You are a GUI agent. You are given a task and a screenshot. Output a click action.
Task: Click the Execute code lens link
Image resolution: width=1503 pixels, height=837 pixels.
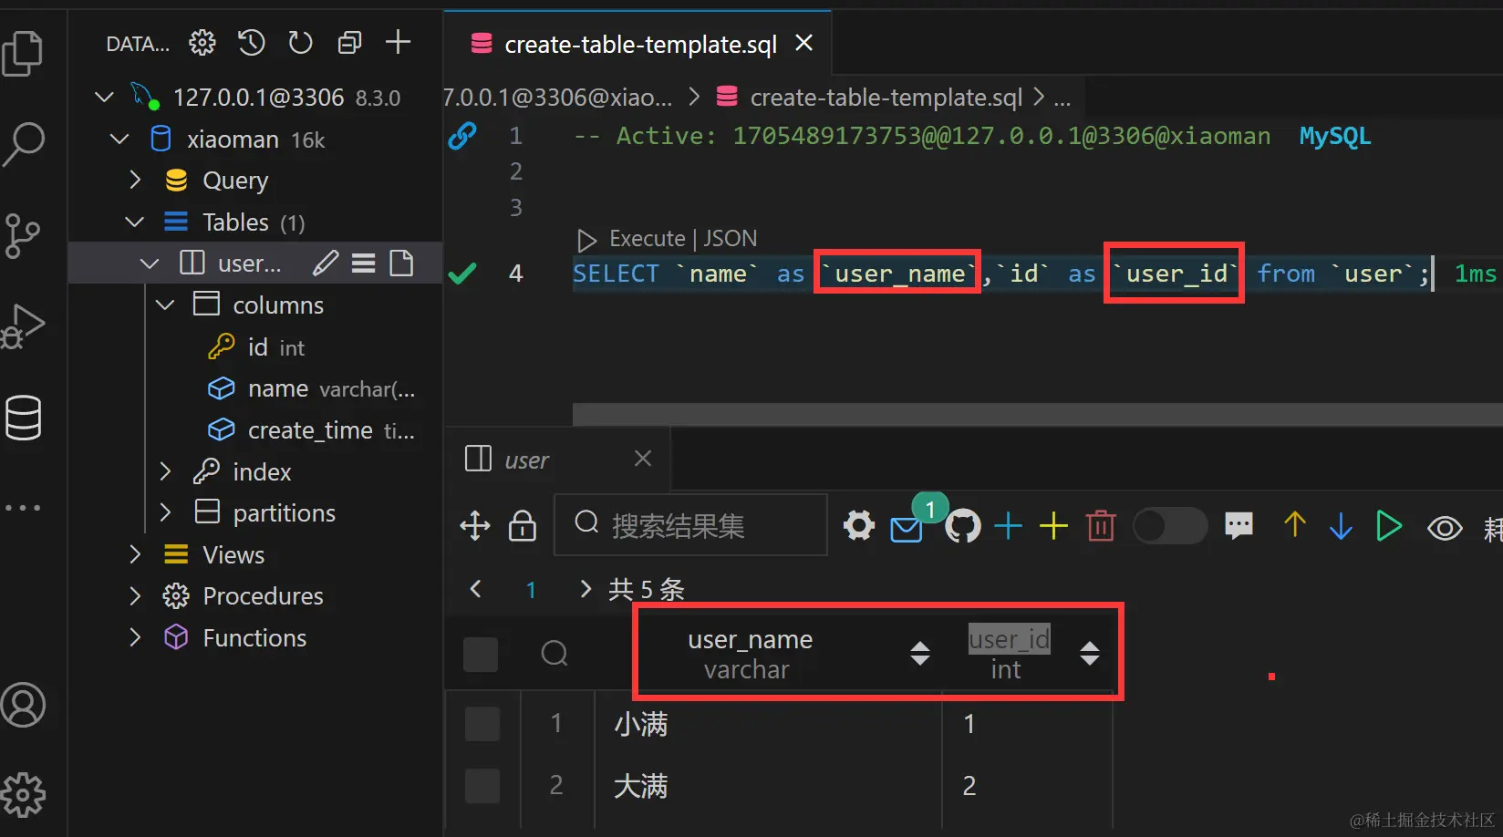(647, 239)
